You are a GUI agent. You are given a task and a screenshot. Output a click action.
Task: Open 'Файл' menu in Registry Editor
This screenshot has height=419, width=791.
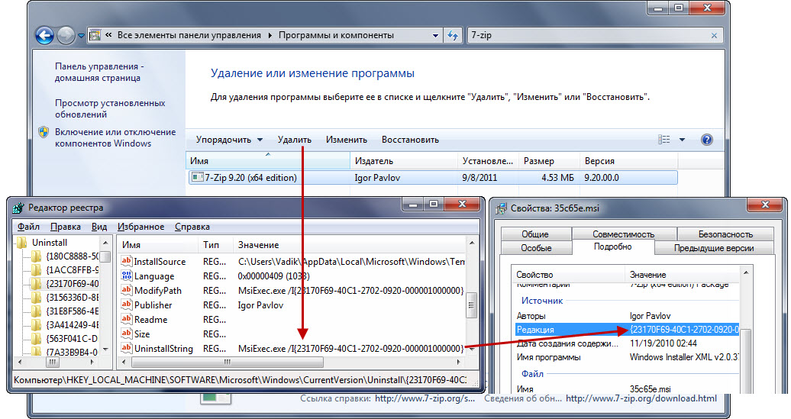(x=28, y=227)
